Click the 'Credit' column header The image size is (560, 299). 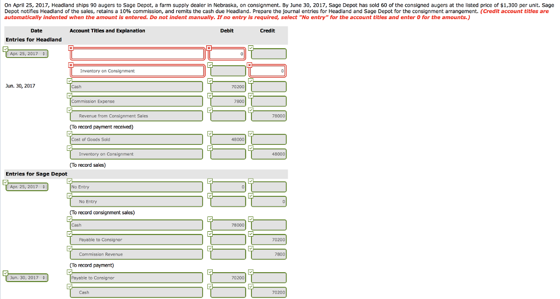pyautogui.click(x=267, y=31)
